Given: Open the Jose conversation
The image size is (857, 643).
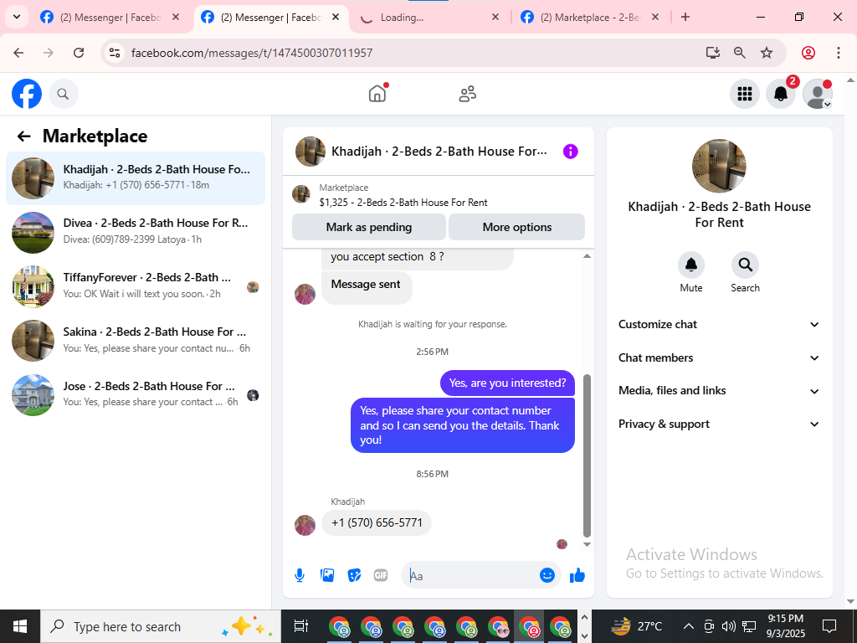Looking at the screenshot, I should click(136, 395).
